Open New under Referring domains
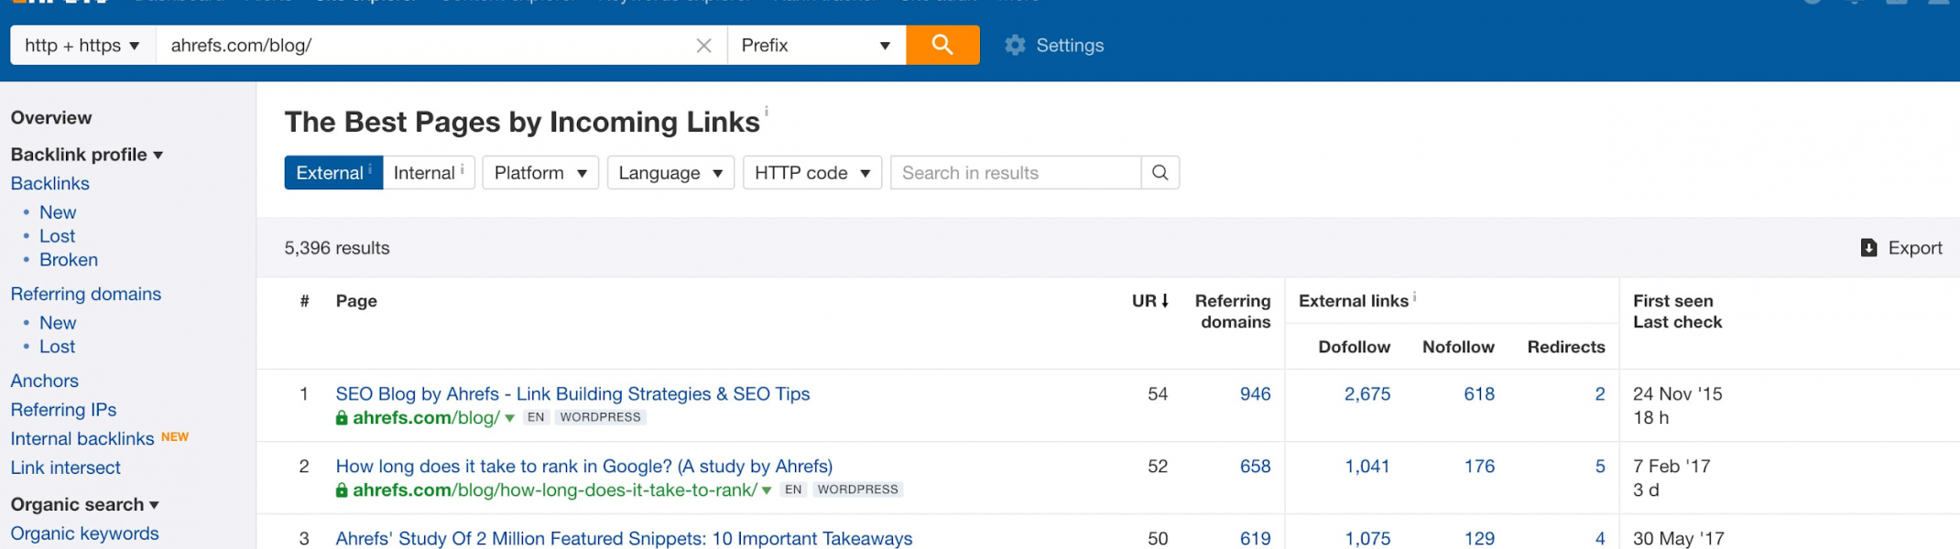This screenshot has height=549, width=1960. (x=58, y=323)
